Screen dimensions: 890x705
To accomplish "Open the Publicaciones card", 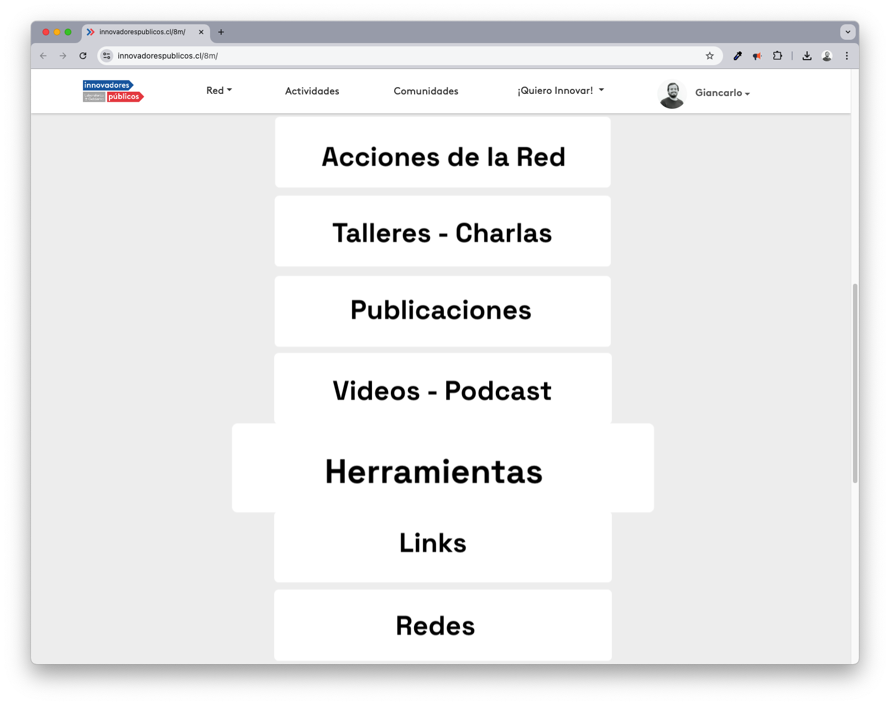I will (x=442, y=311).
